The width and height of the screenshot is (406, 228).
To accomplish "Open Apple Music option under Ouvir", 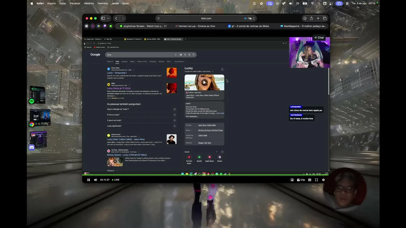I will pyautogui.click(x=209, y=158).
